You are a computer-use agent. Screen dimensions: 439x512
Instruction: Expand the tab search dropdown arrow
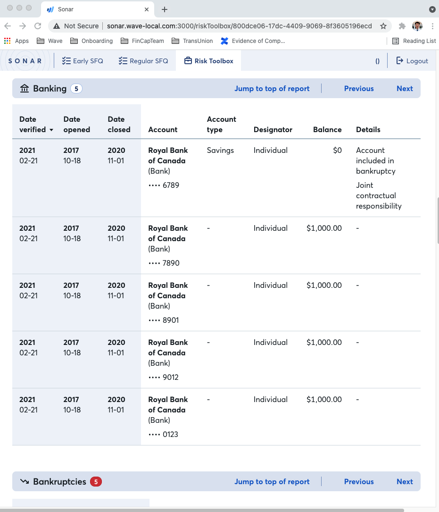tap(432, 9)
